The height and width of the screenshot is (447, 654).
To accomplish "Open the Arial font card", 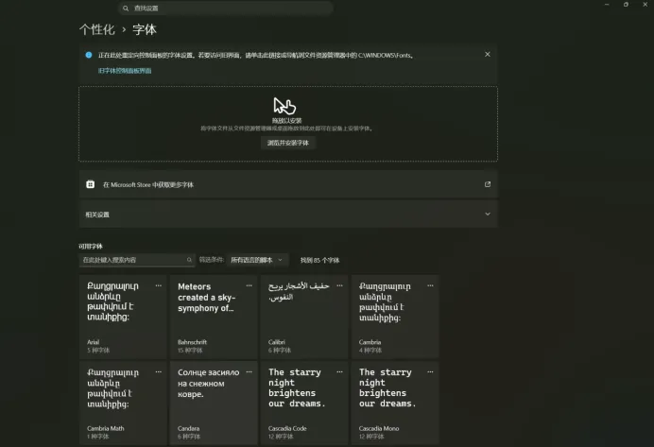I will [x=123, y=317].
